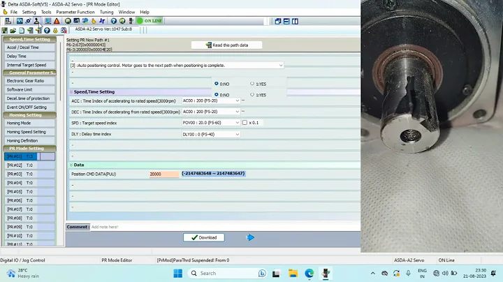Open the Delay Time setting
Viewport: 503px width, 282px height.
point(30,56)
